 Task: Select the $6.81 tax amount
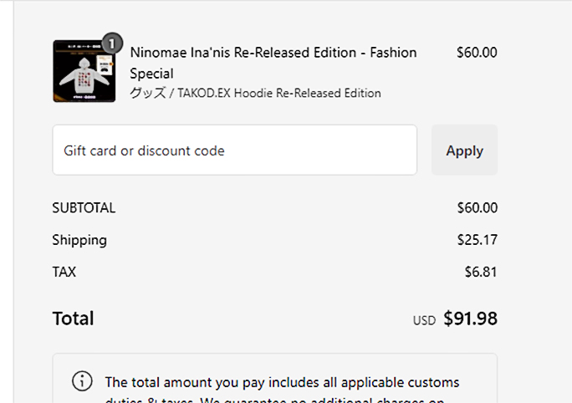tap(481, 272)
